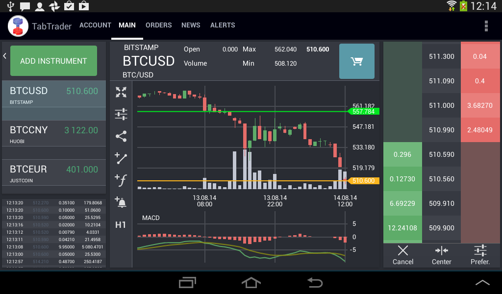Collapse instrument panel with left chevron

coord(5,56)
